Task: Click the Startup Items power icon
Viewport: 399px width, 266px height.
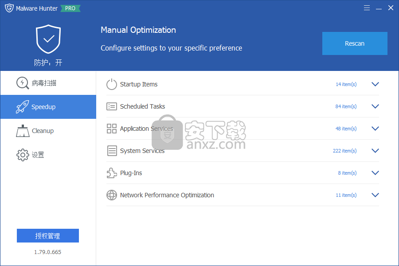Action: coord(111,84)
